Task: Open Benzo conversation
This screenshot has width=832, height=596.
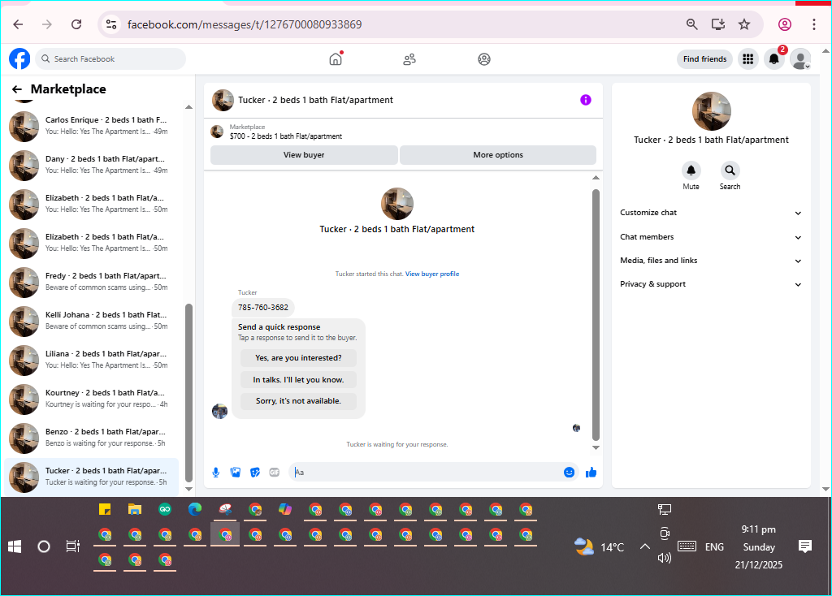Action: tap(91, 438)
